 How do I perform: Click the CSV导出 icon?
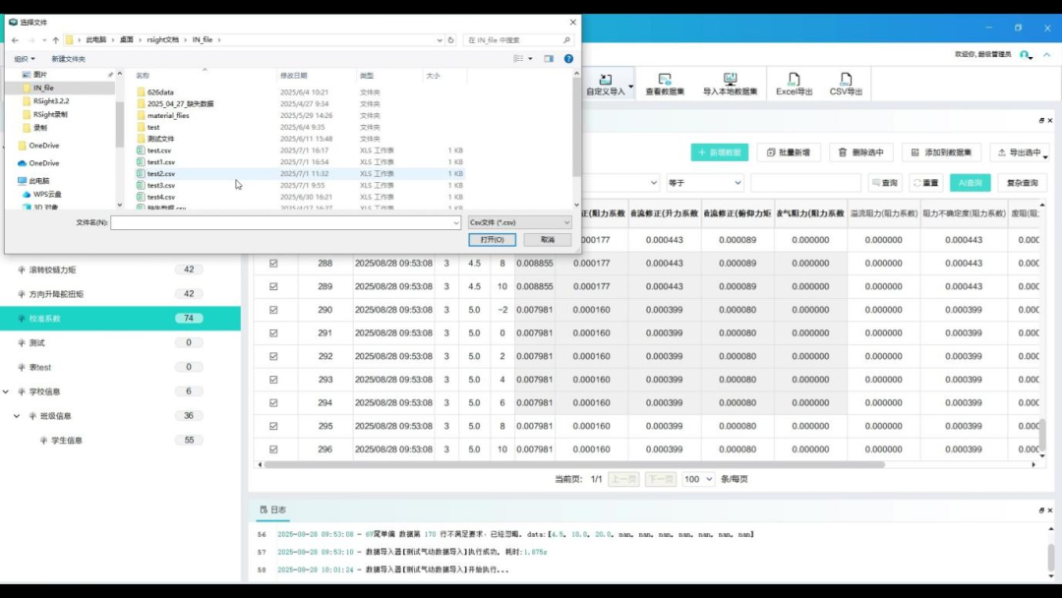(846, 84)
